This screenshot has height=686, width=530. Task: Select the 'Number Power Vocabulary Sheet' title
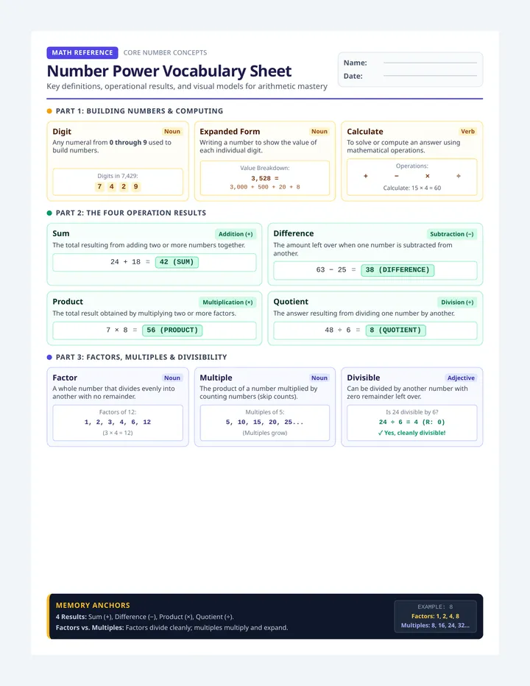point(169,71)
